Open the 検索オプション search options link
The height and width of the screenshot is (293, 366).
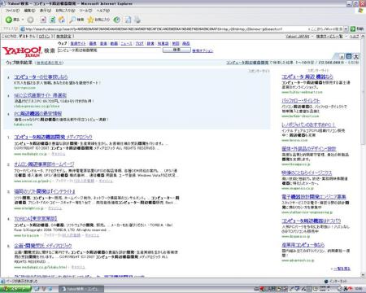(x=203, y=50)
